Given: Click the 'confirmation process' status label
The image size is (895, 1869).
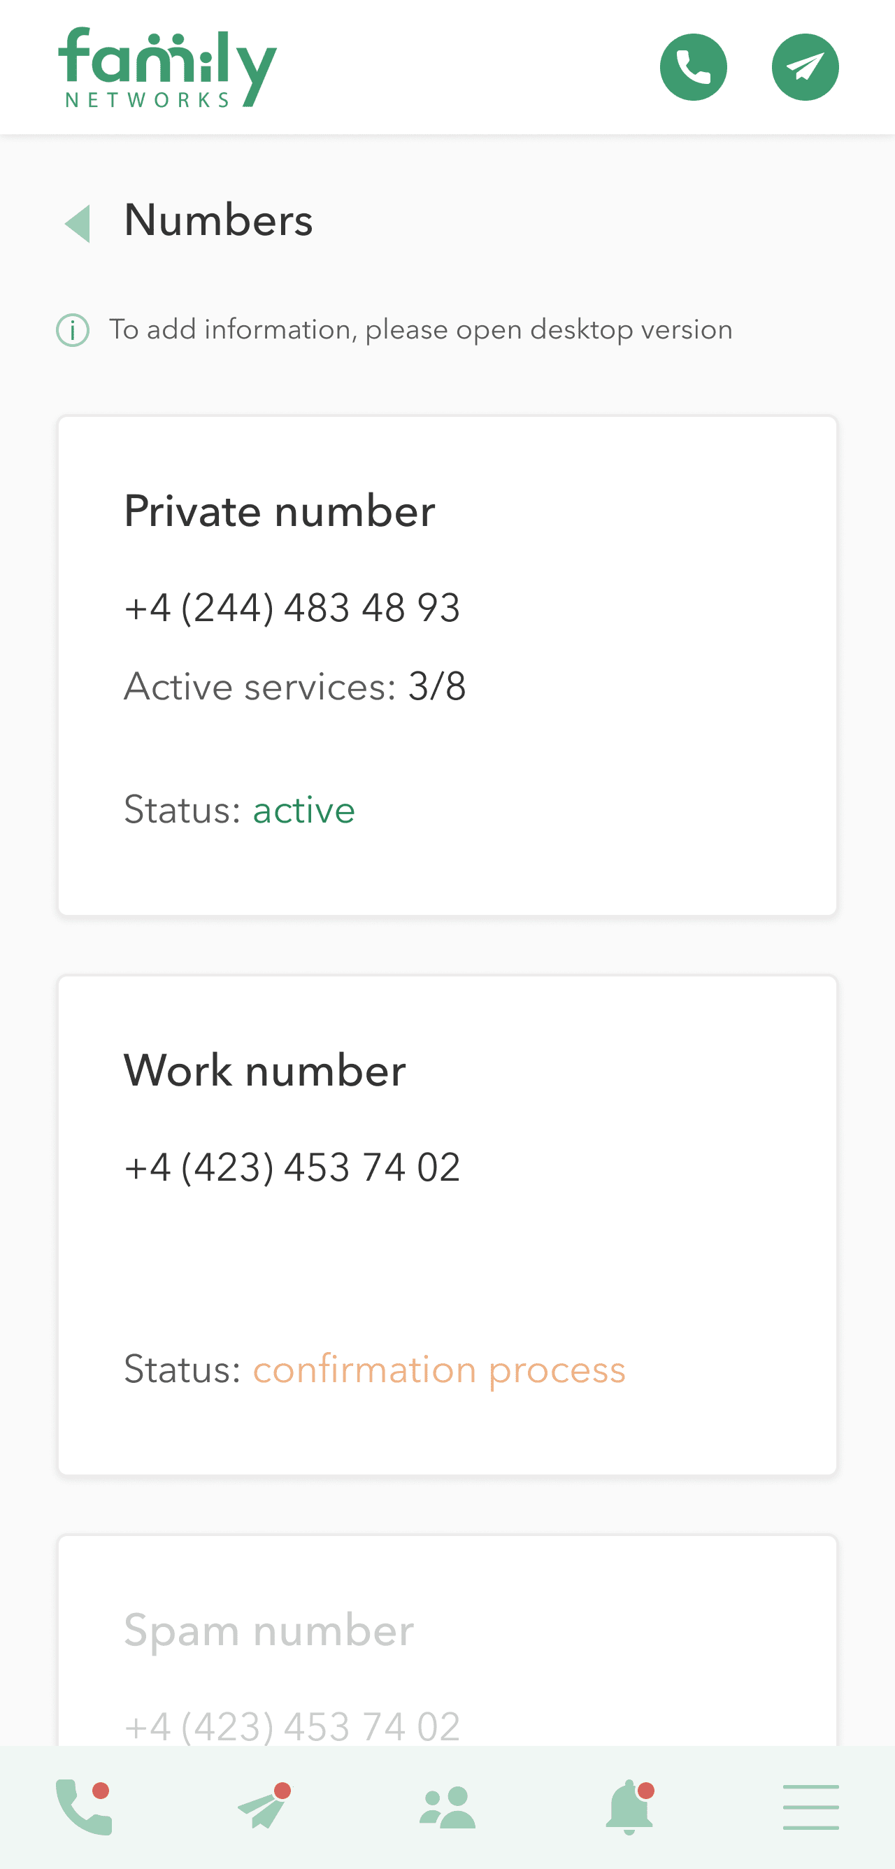Looking at the screenshot, I should point(438,1370).
